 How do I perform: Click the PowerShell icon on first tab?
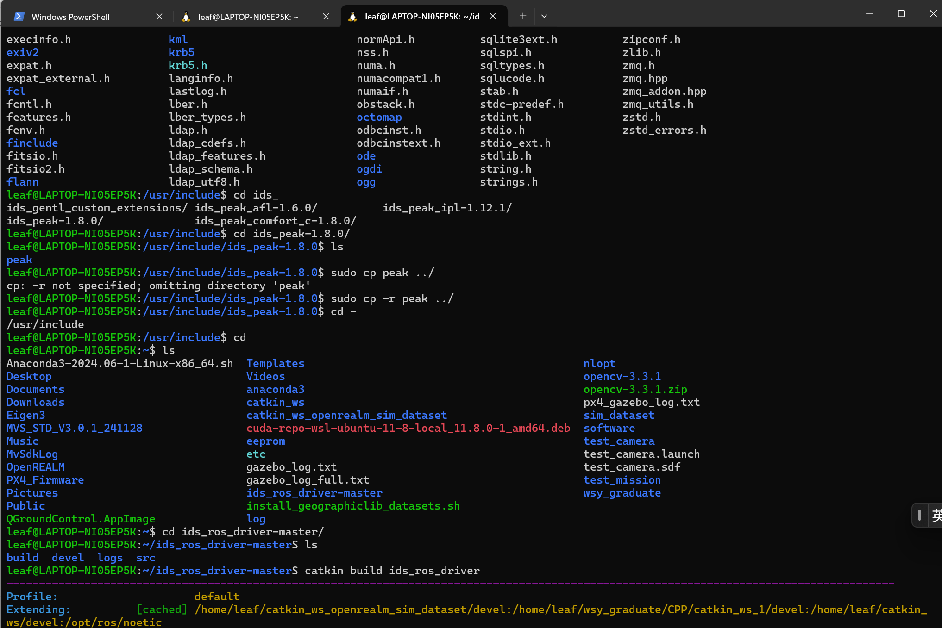point(19,17)
